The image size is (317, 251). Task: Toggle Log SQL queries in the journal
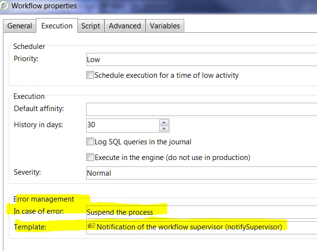90,141
